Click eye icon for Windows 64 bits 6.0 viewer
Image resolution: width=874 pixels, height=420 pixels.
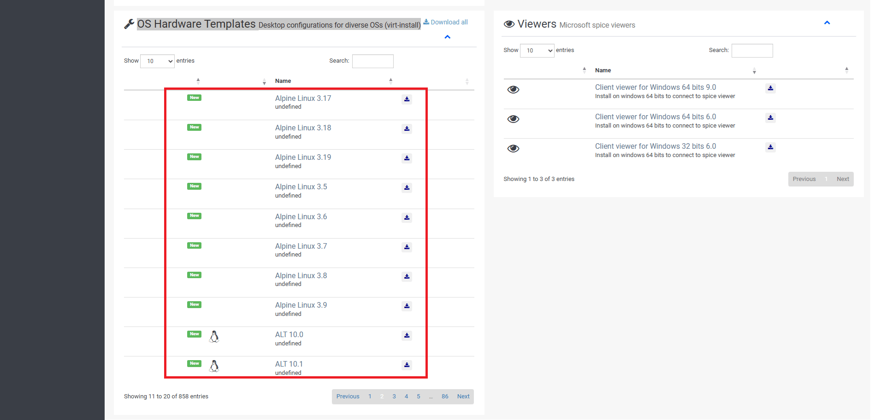[513, 119]
